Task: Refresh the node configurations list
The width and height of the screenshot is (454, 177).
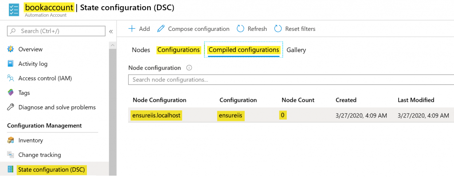Action: coord(252,29)
